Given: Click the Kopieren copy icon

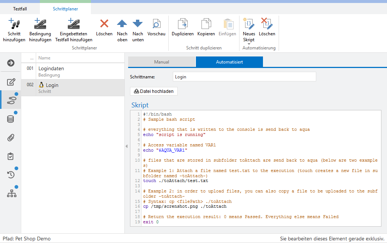Looking at the screenshot, I should 206,24.
